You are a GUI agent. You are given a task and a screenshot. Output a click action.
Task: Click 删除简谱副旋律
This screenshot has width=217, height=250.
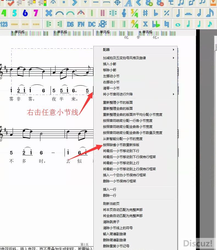[x=115, y=240]
